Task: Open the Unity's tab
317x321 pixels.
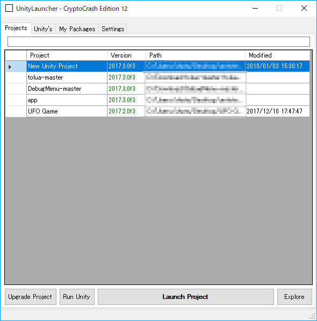Action: (43, 29)
